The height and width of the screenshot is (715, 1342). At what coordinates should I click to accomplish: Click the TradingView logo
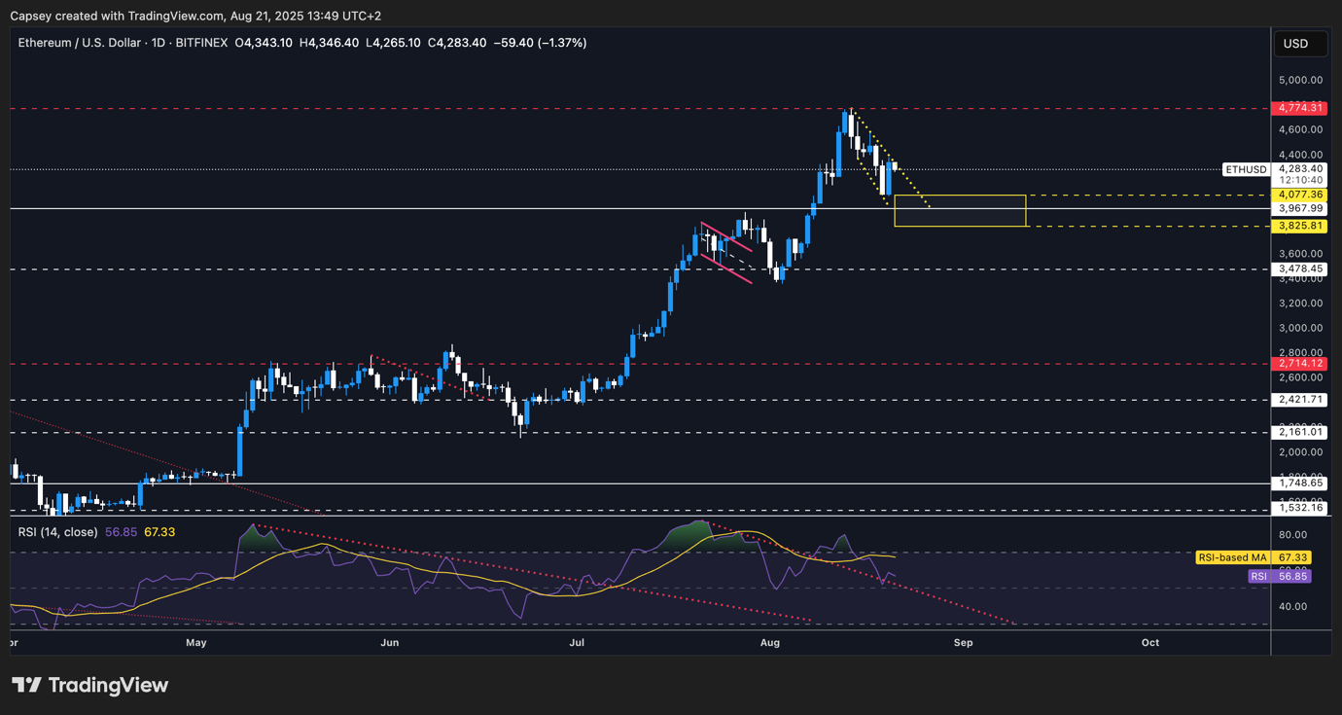coord(88,685)
